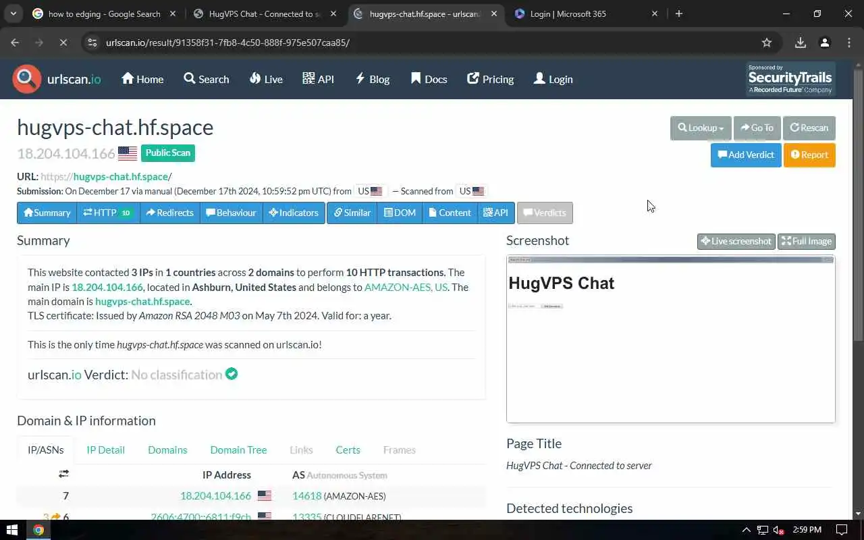Expand the Lookup dropdown button
Image resolution: width=864 pixels, height=540 pixels.
(701, 128)
